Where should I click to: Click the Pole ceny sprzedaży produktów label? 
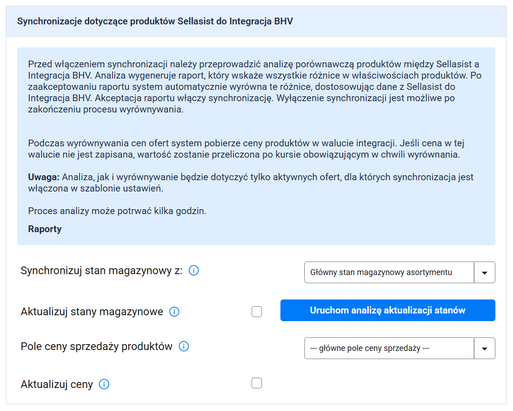click(97, 346)
